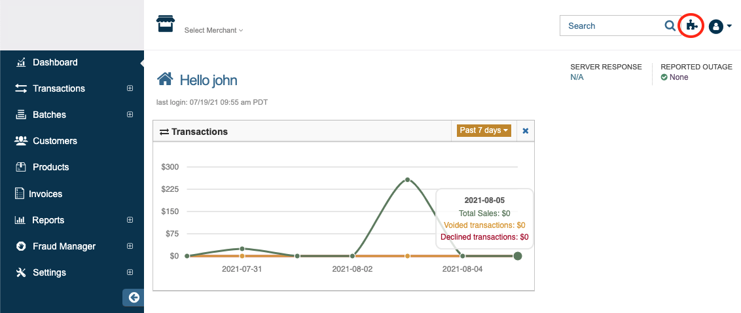741x313 pixels.
Task: Open the user account profile menu
Action: tap(719, 26)
